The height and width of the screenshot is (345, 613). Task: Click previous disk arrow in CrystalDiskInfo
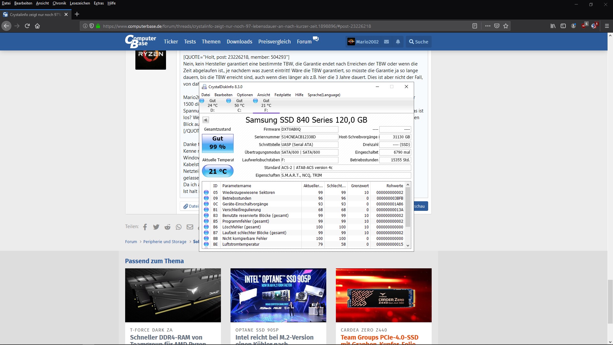point(206,120)
